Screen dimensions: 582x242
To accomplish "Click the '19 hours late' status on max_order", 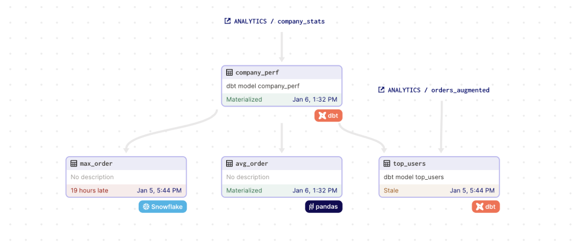I will tap(90, 190).
